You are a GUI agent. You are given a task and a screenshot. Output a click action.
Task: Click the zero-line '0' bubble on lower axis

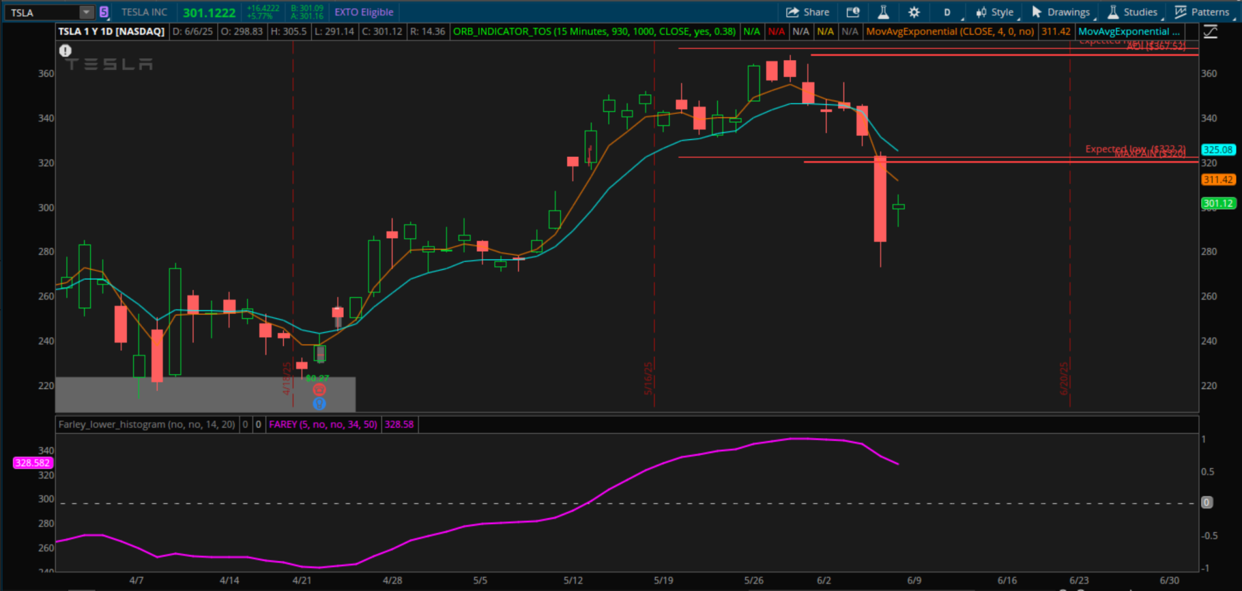1207,502
